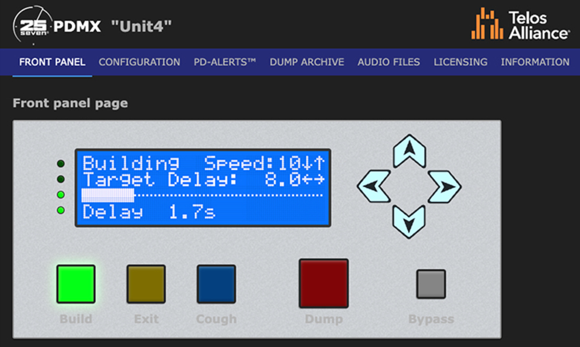Click the 25-Seven PDMX logo
Screen dimensions: 580x347
[x=57, y=26]
